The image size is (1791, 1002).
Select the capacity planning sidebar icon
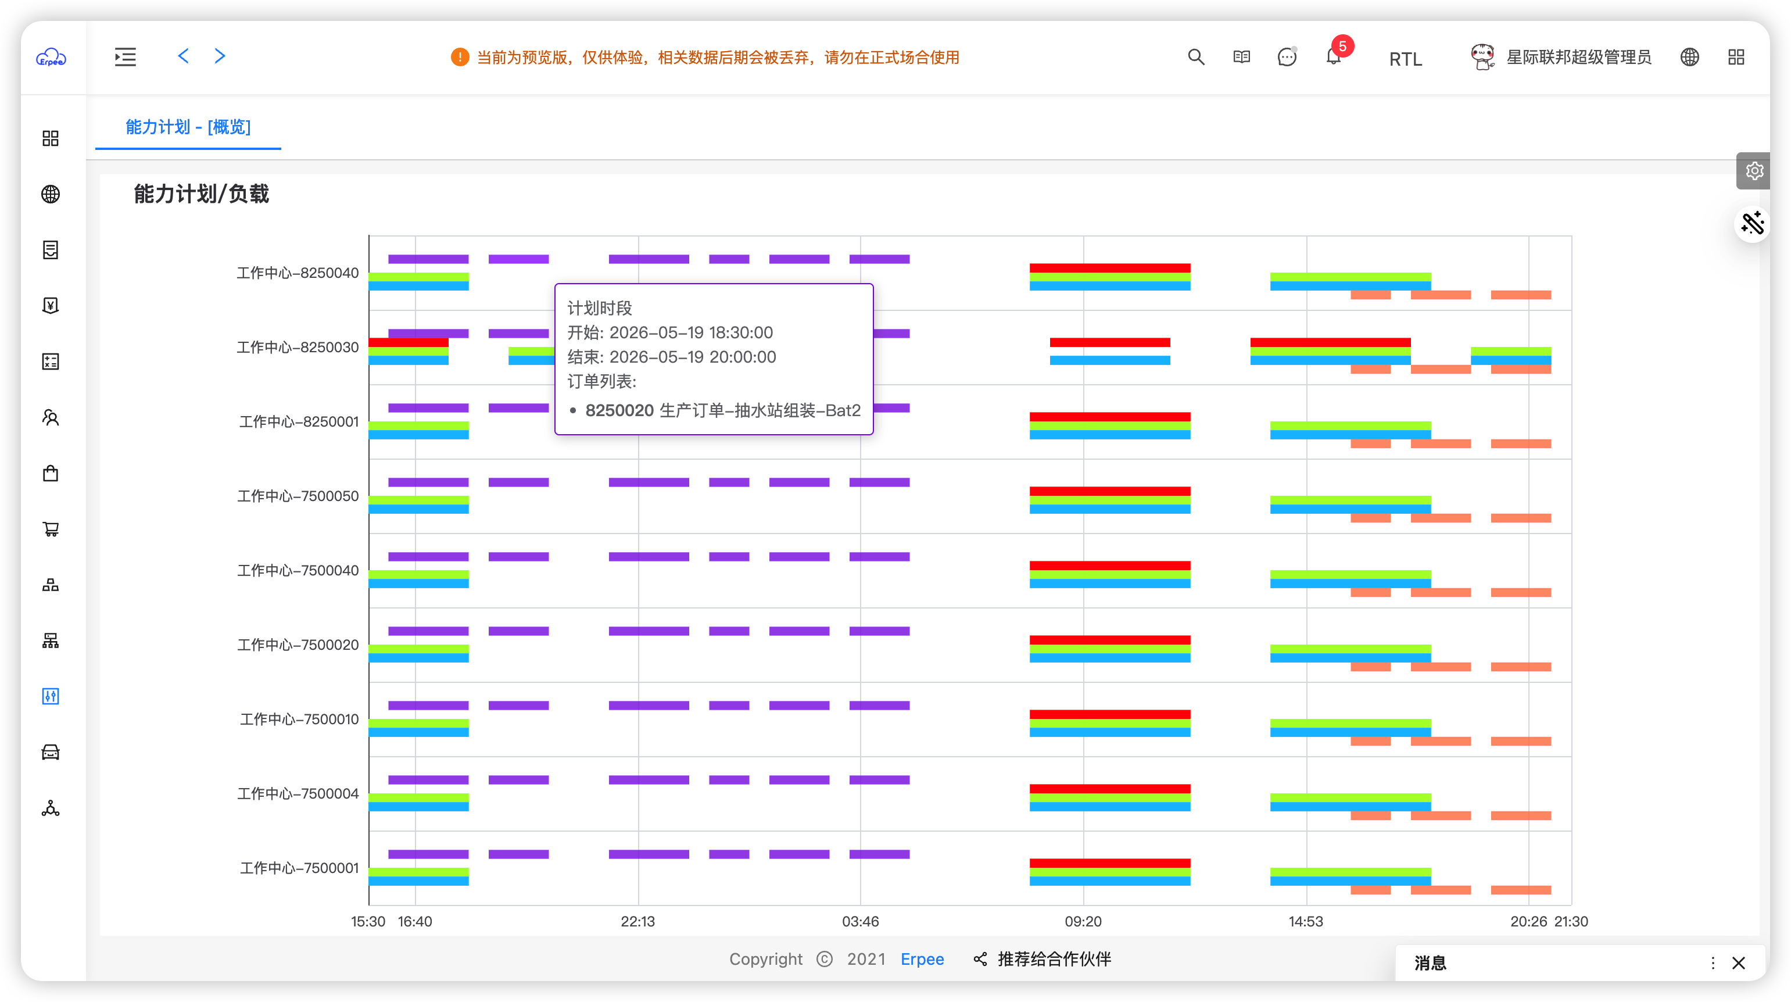point(51,696)
